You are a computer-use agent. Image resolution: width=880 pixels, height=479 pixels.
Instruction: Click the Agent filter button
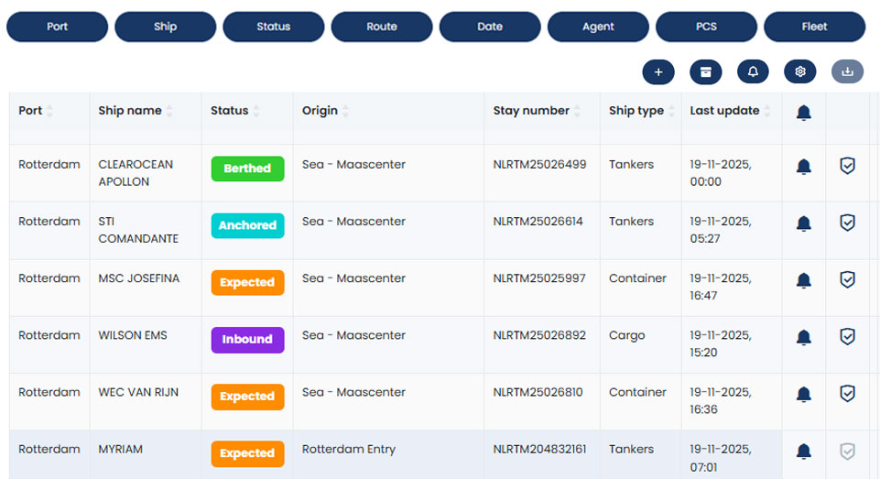click(x=598, y=27)
